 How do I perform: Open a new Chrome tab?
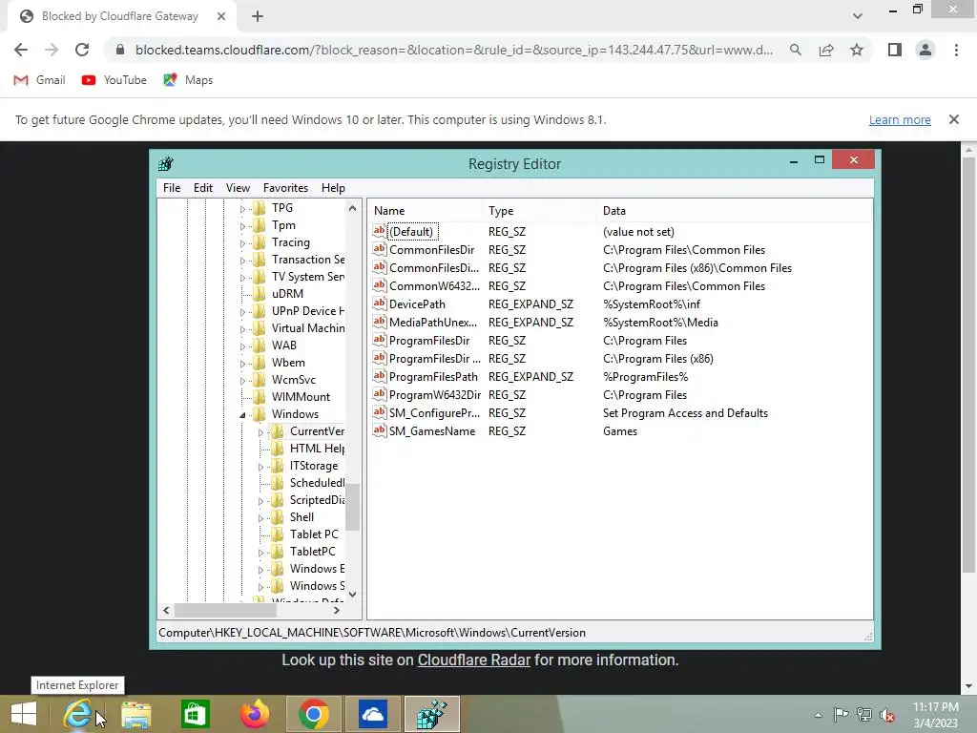[x=258, y=16]
